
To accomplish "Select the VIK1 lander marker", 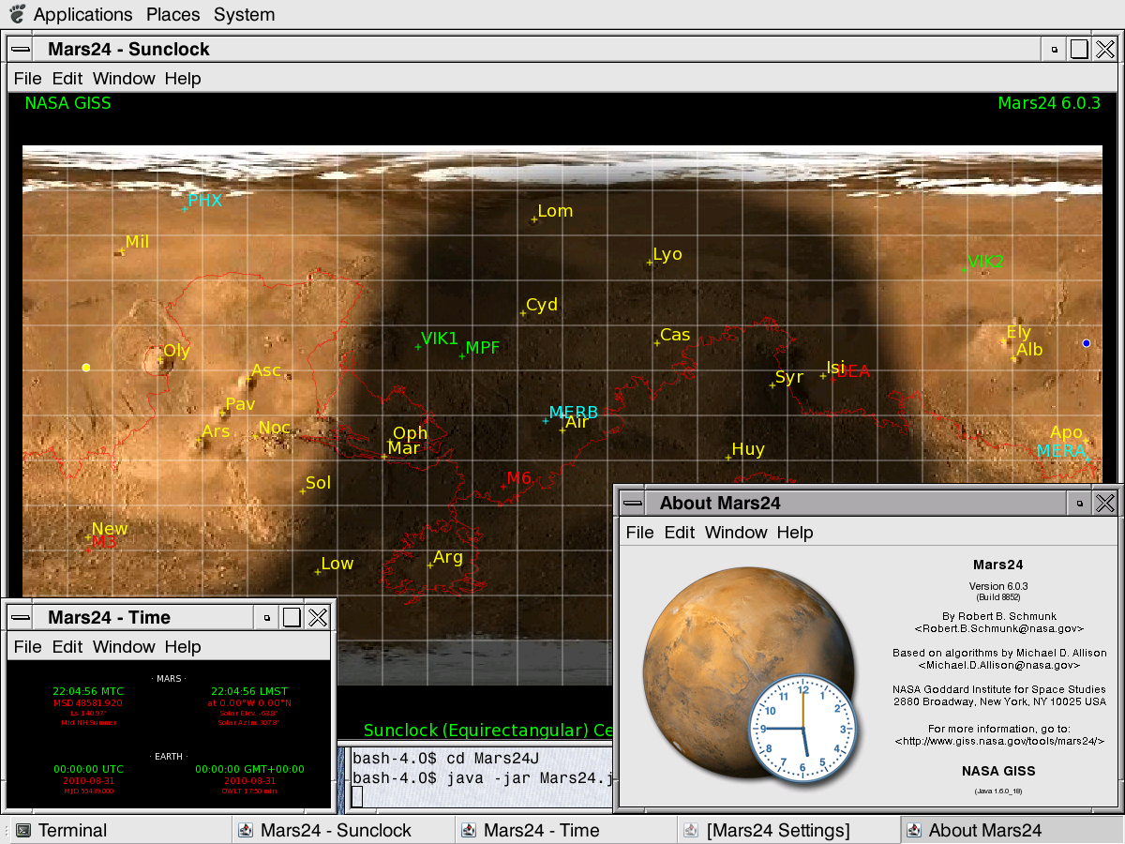I will click(x=418, y=347).
